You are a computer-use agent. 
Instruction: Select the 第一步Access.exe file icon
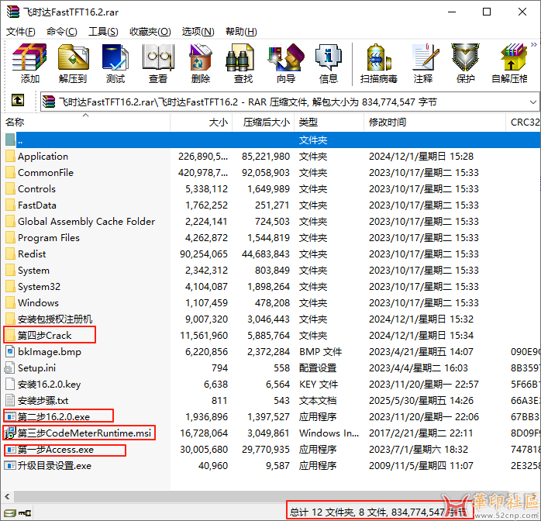[11, 450]
